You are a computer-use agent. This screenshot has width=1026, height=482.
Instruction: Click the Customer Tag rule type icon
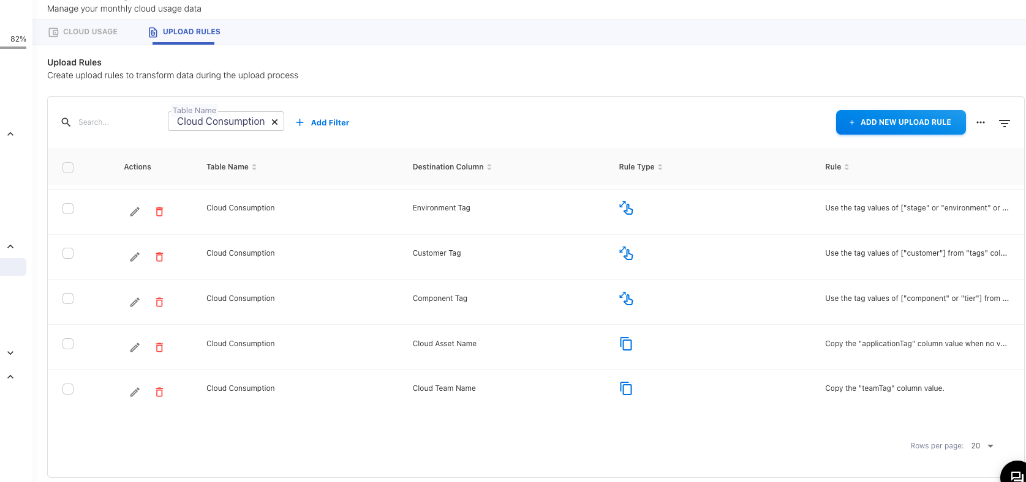(625, 253)
